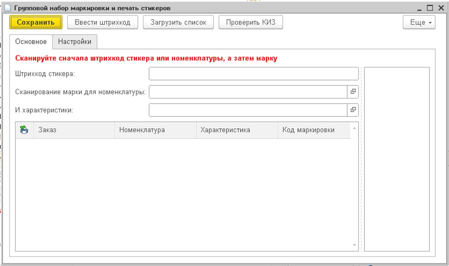Screen dimensions: 449x266
Task: Click the table scroll up arrow
Action: click(x=354, y=128)
